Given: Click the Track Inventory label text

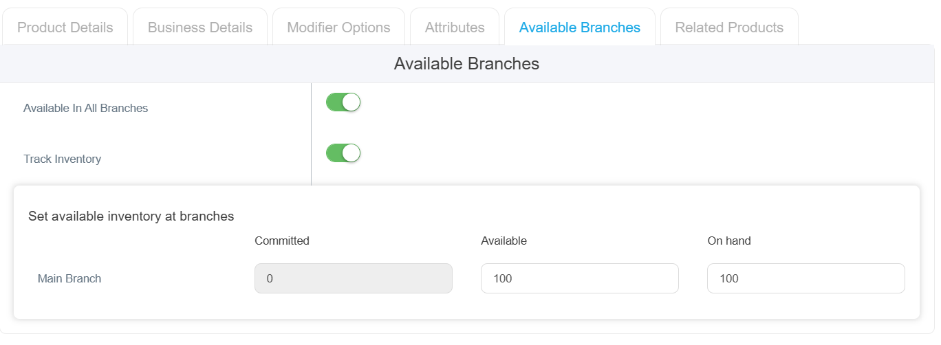Looking at the screenshot, I should [x=63, y=159].
